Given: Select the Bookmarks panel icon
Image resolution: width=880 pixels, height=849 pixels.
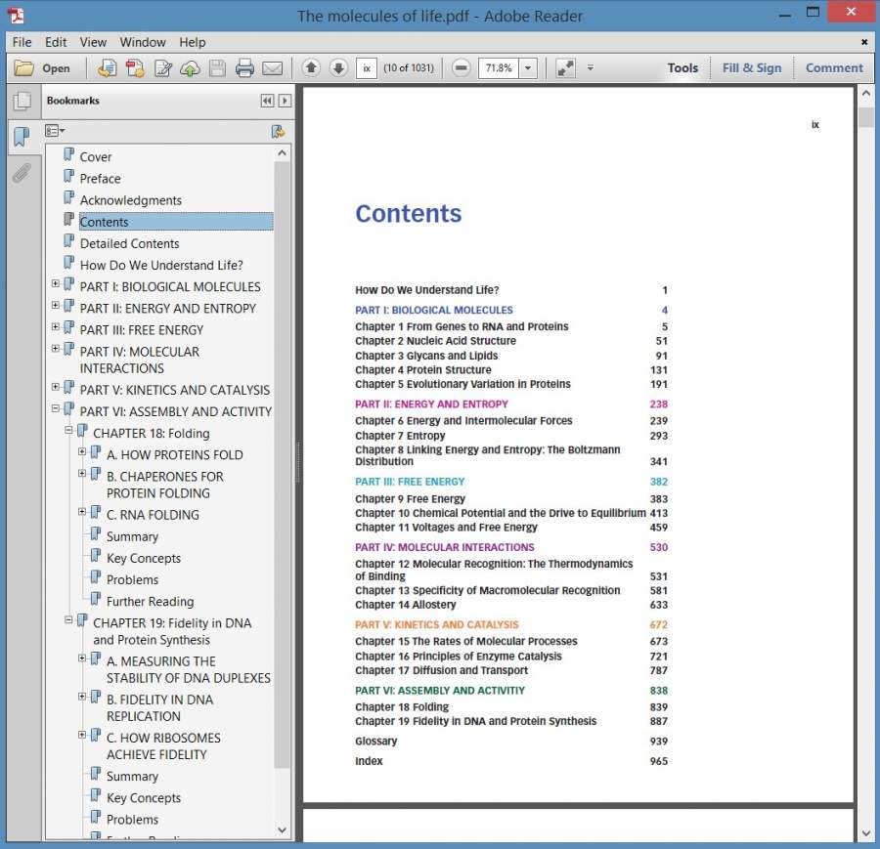Looking at the screenshot, I should (x=22, y=136).
